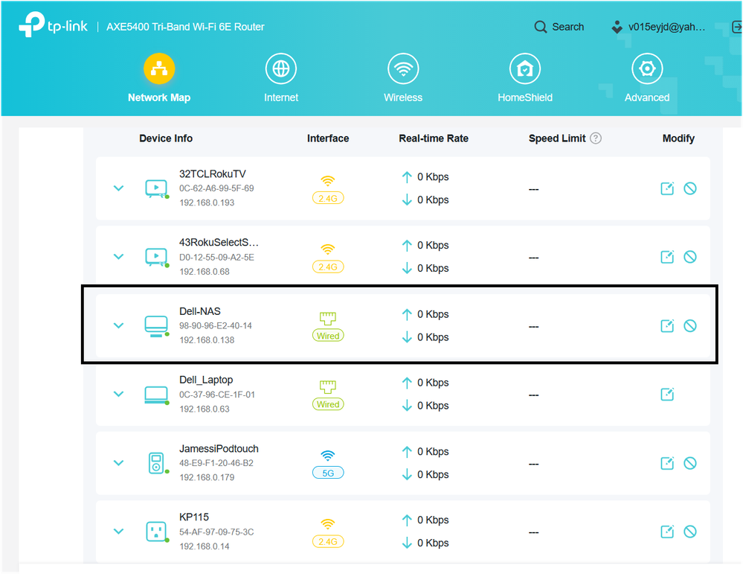Block the JamessiPodtouch device
This screenshot has width=743, height=574.
tap(690, 463)
